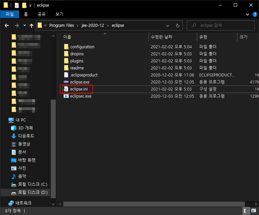Select the .eclipseproduct file icon
259x215 pixels.
(66, 75)
